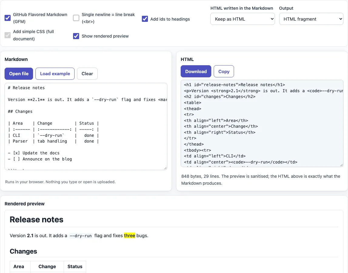Click the highlighted word 'three' in preview
The width and height of the screenshot is (348, 273).
[x=130, y=235]
